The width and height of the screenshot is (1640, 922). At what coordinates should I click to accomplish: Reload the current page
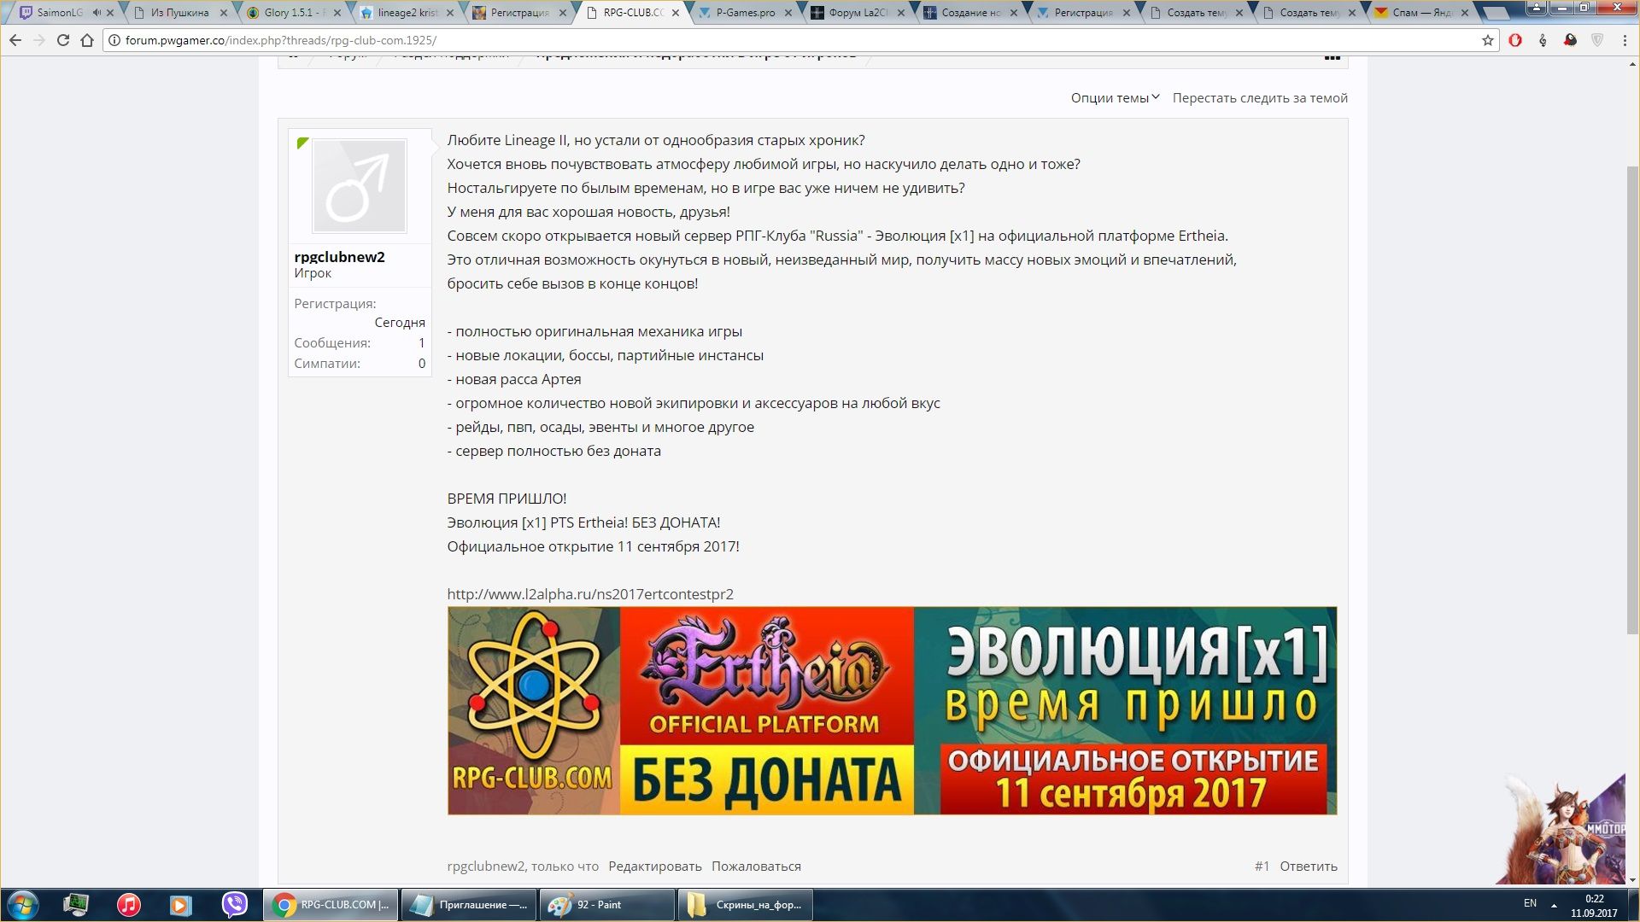coord(62,40)
